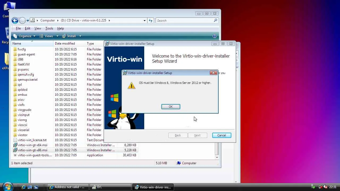Switch to the D:\ taskbar window
The width and height of the screenshot is (340, 191).
(110, 187)
